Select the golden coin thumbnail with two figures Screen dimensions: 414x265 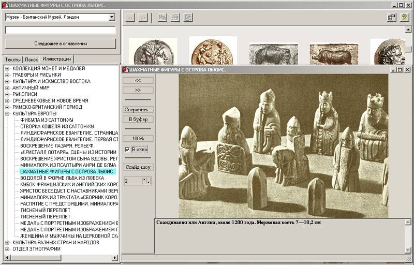click(x=213, y=51)
